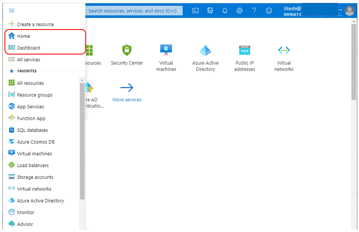Click the favorites list scrollbar up arrow

coord(82,80)
